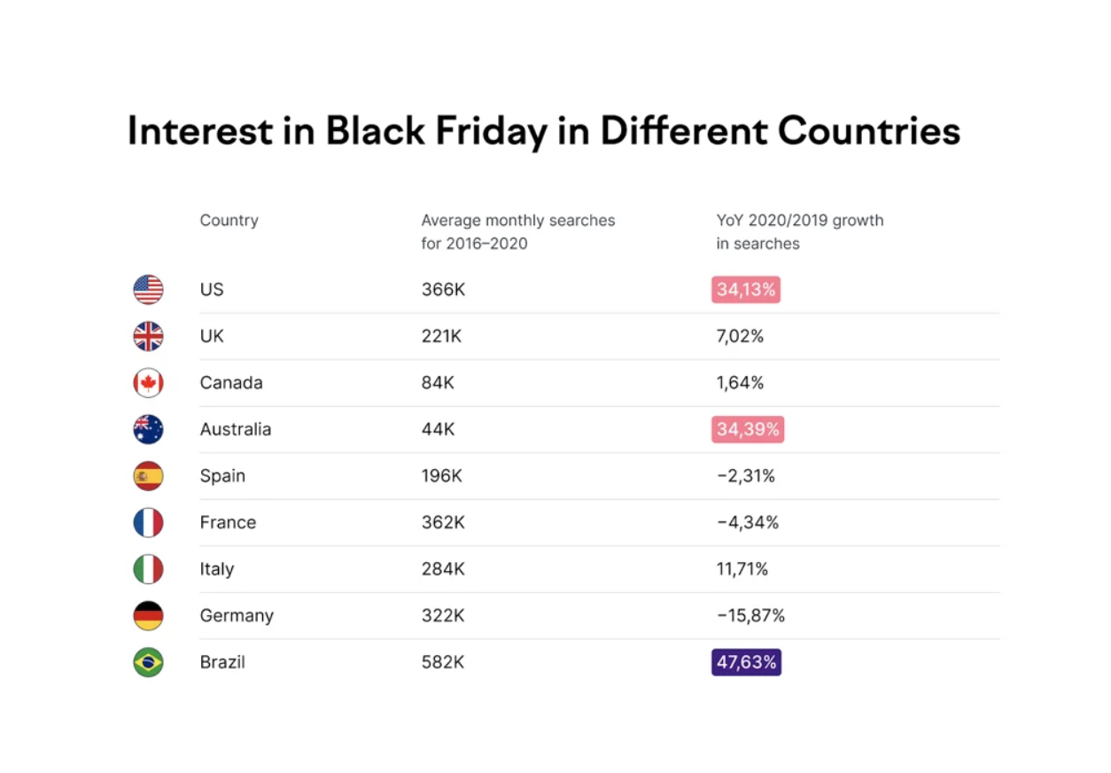
Task: Click the Germany flag icon
Action: pos(148,615)
